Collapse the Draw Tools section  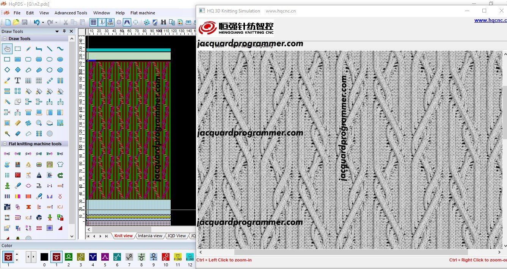pyautogui.click(x=5, y=39)
